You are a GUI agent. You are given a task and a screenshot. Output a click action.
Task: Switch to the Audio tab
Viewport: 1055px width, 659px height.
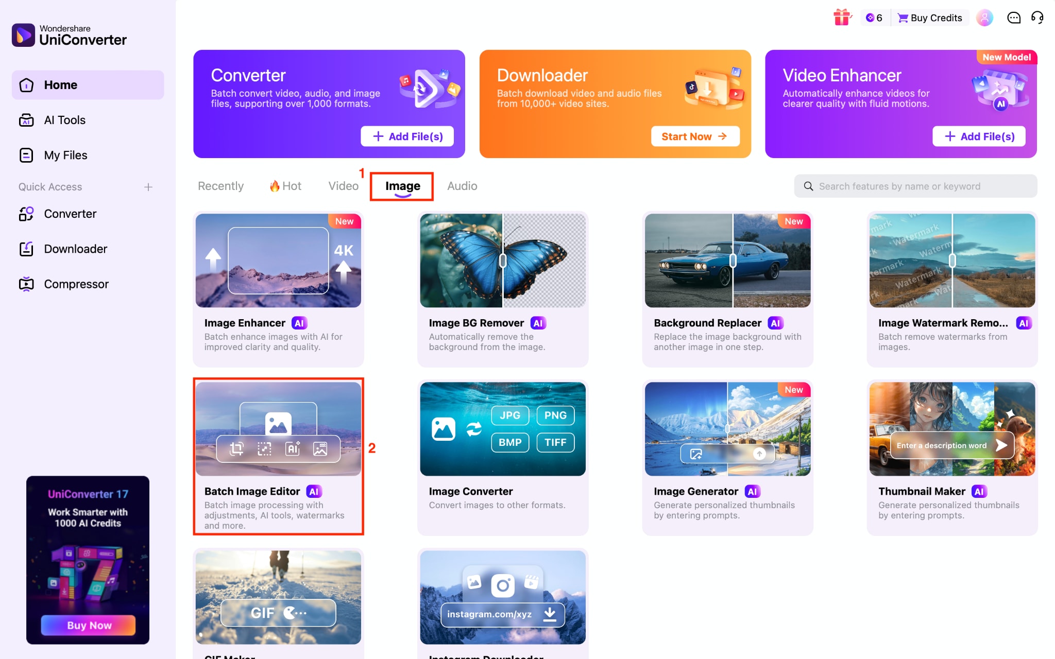click(x=462, y=186)
